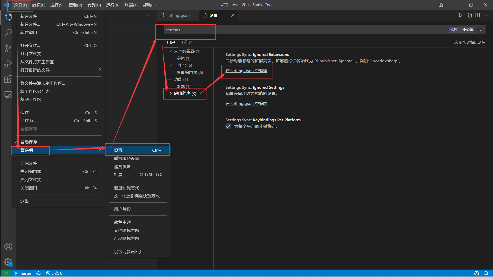Select 设置编辑器 (6) in settings tree
493x277 pixels.
189,73
